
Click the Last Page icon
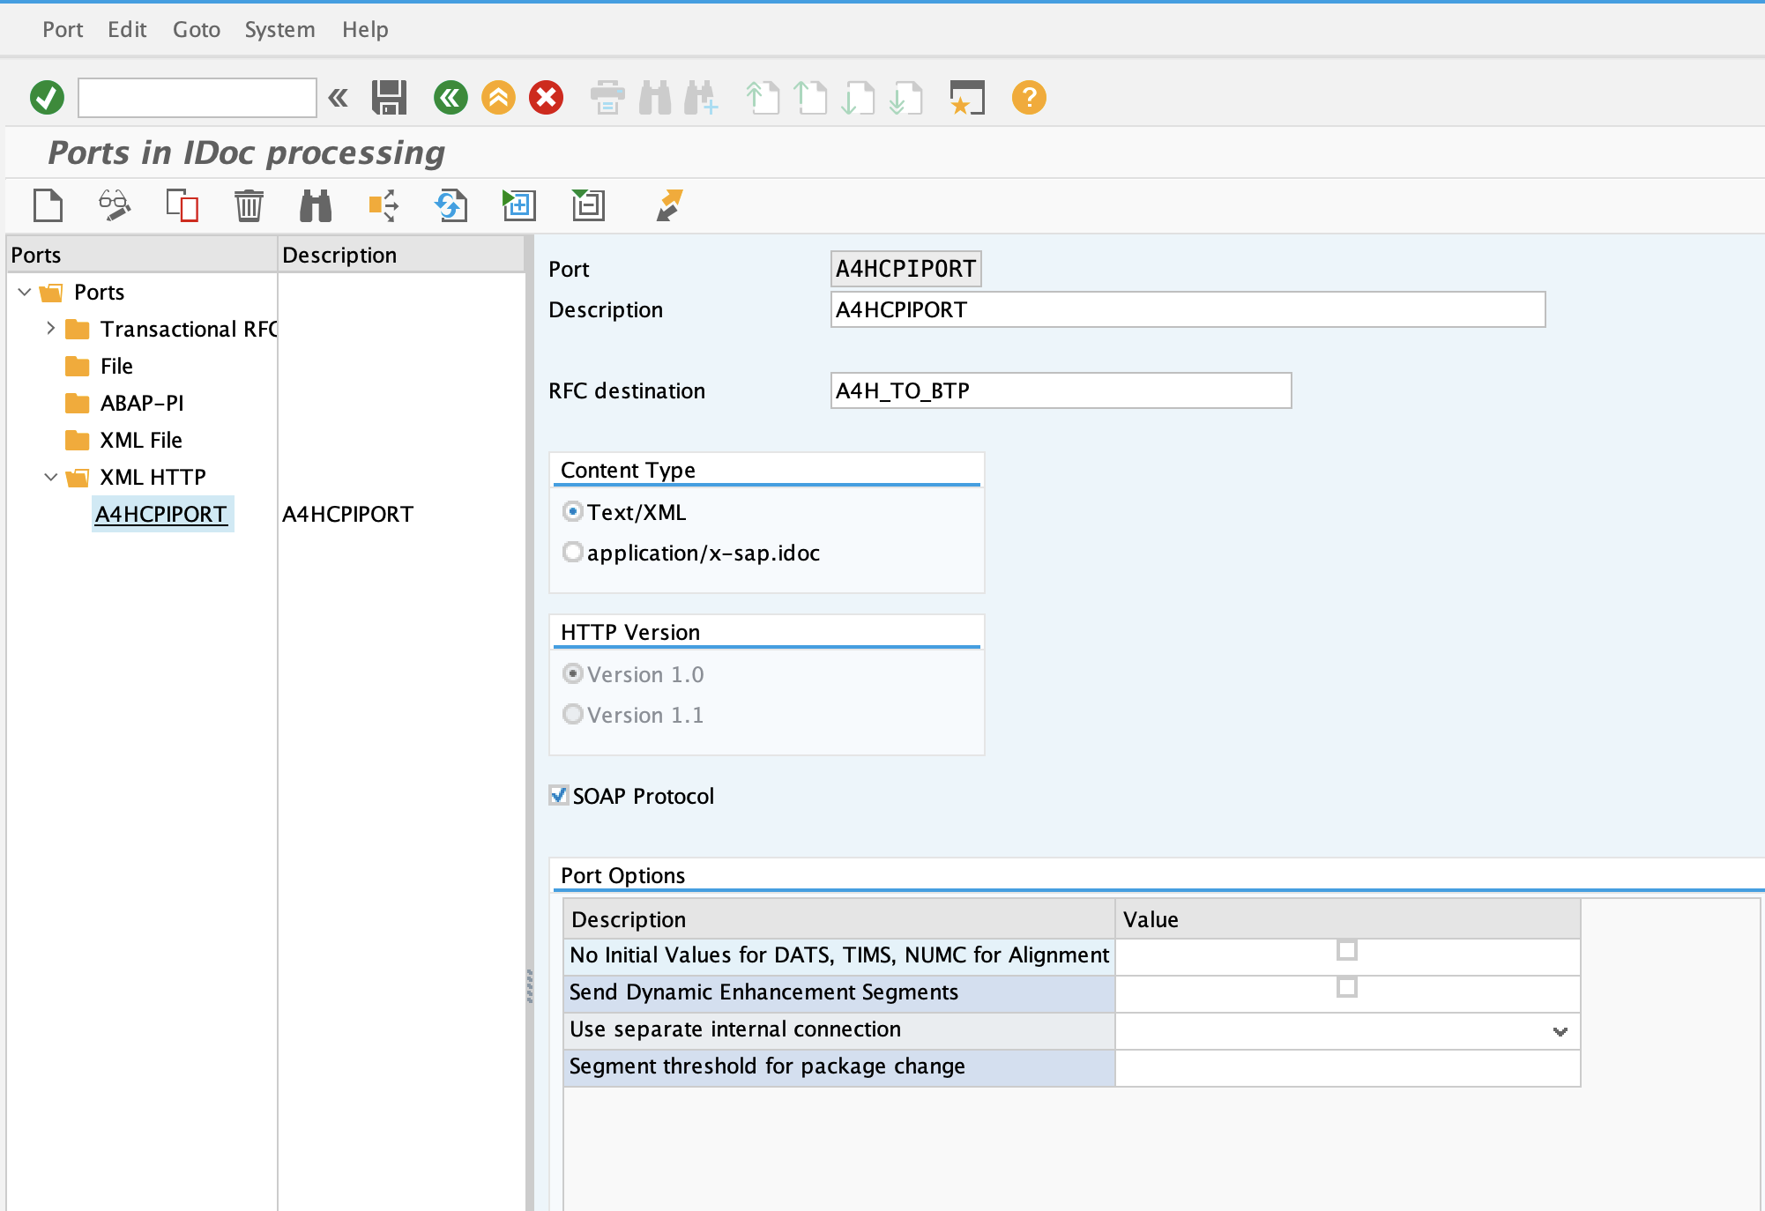[905, 97]
